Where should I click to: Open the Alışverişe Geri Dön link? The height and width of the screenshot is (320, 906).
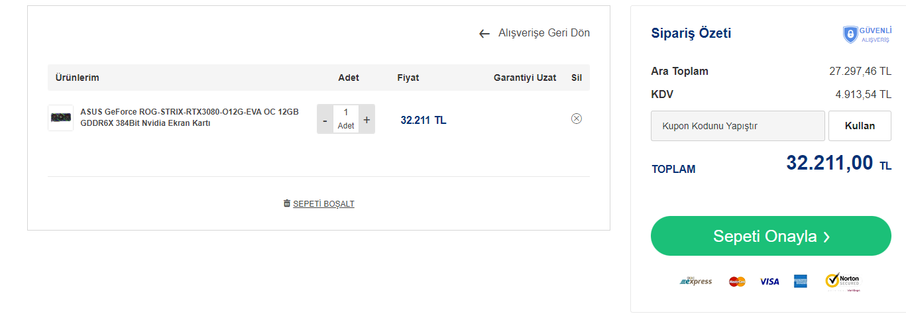tap(543, 33)
